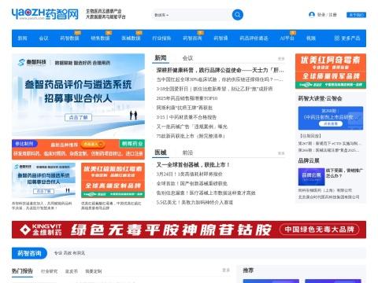This screenshot has height=283, width=378.
Task: Open article 75款新药获批上市（附完整清单）
Action: (x=191, y=136)
